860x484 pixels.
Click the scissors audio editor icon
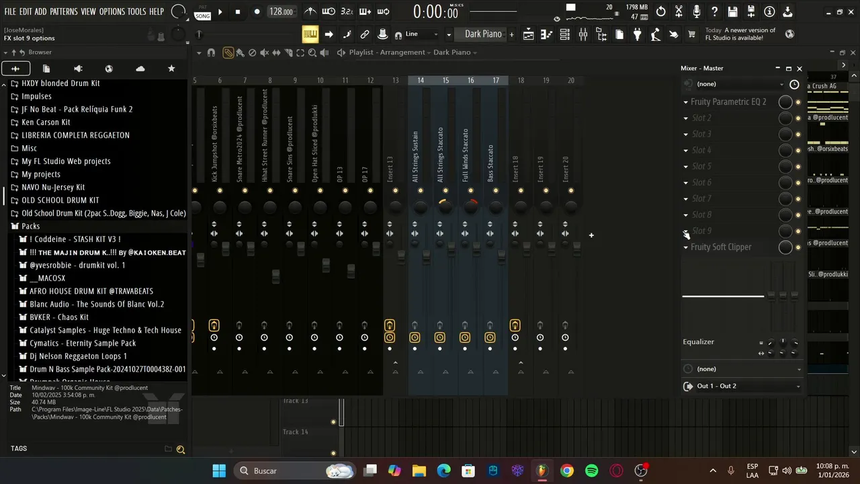(679, 11)
